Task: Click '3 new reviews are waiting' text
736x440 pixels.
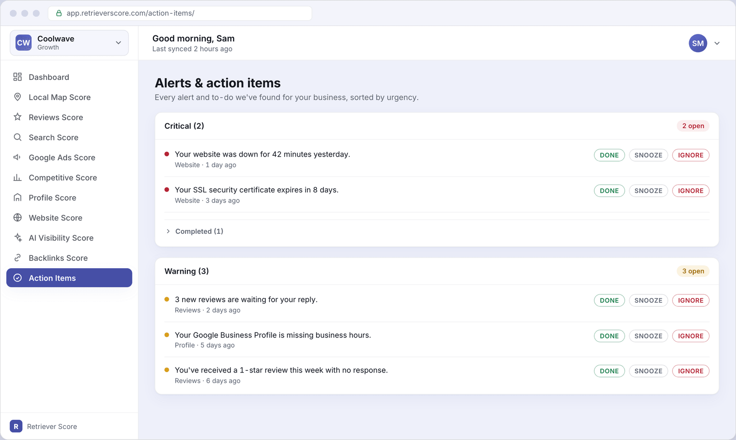Action: point(246,299)
